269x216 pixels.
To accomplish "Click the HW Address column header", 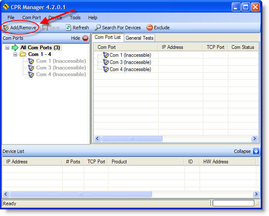I will coord(228,162).
